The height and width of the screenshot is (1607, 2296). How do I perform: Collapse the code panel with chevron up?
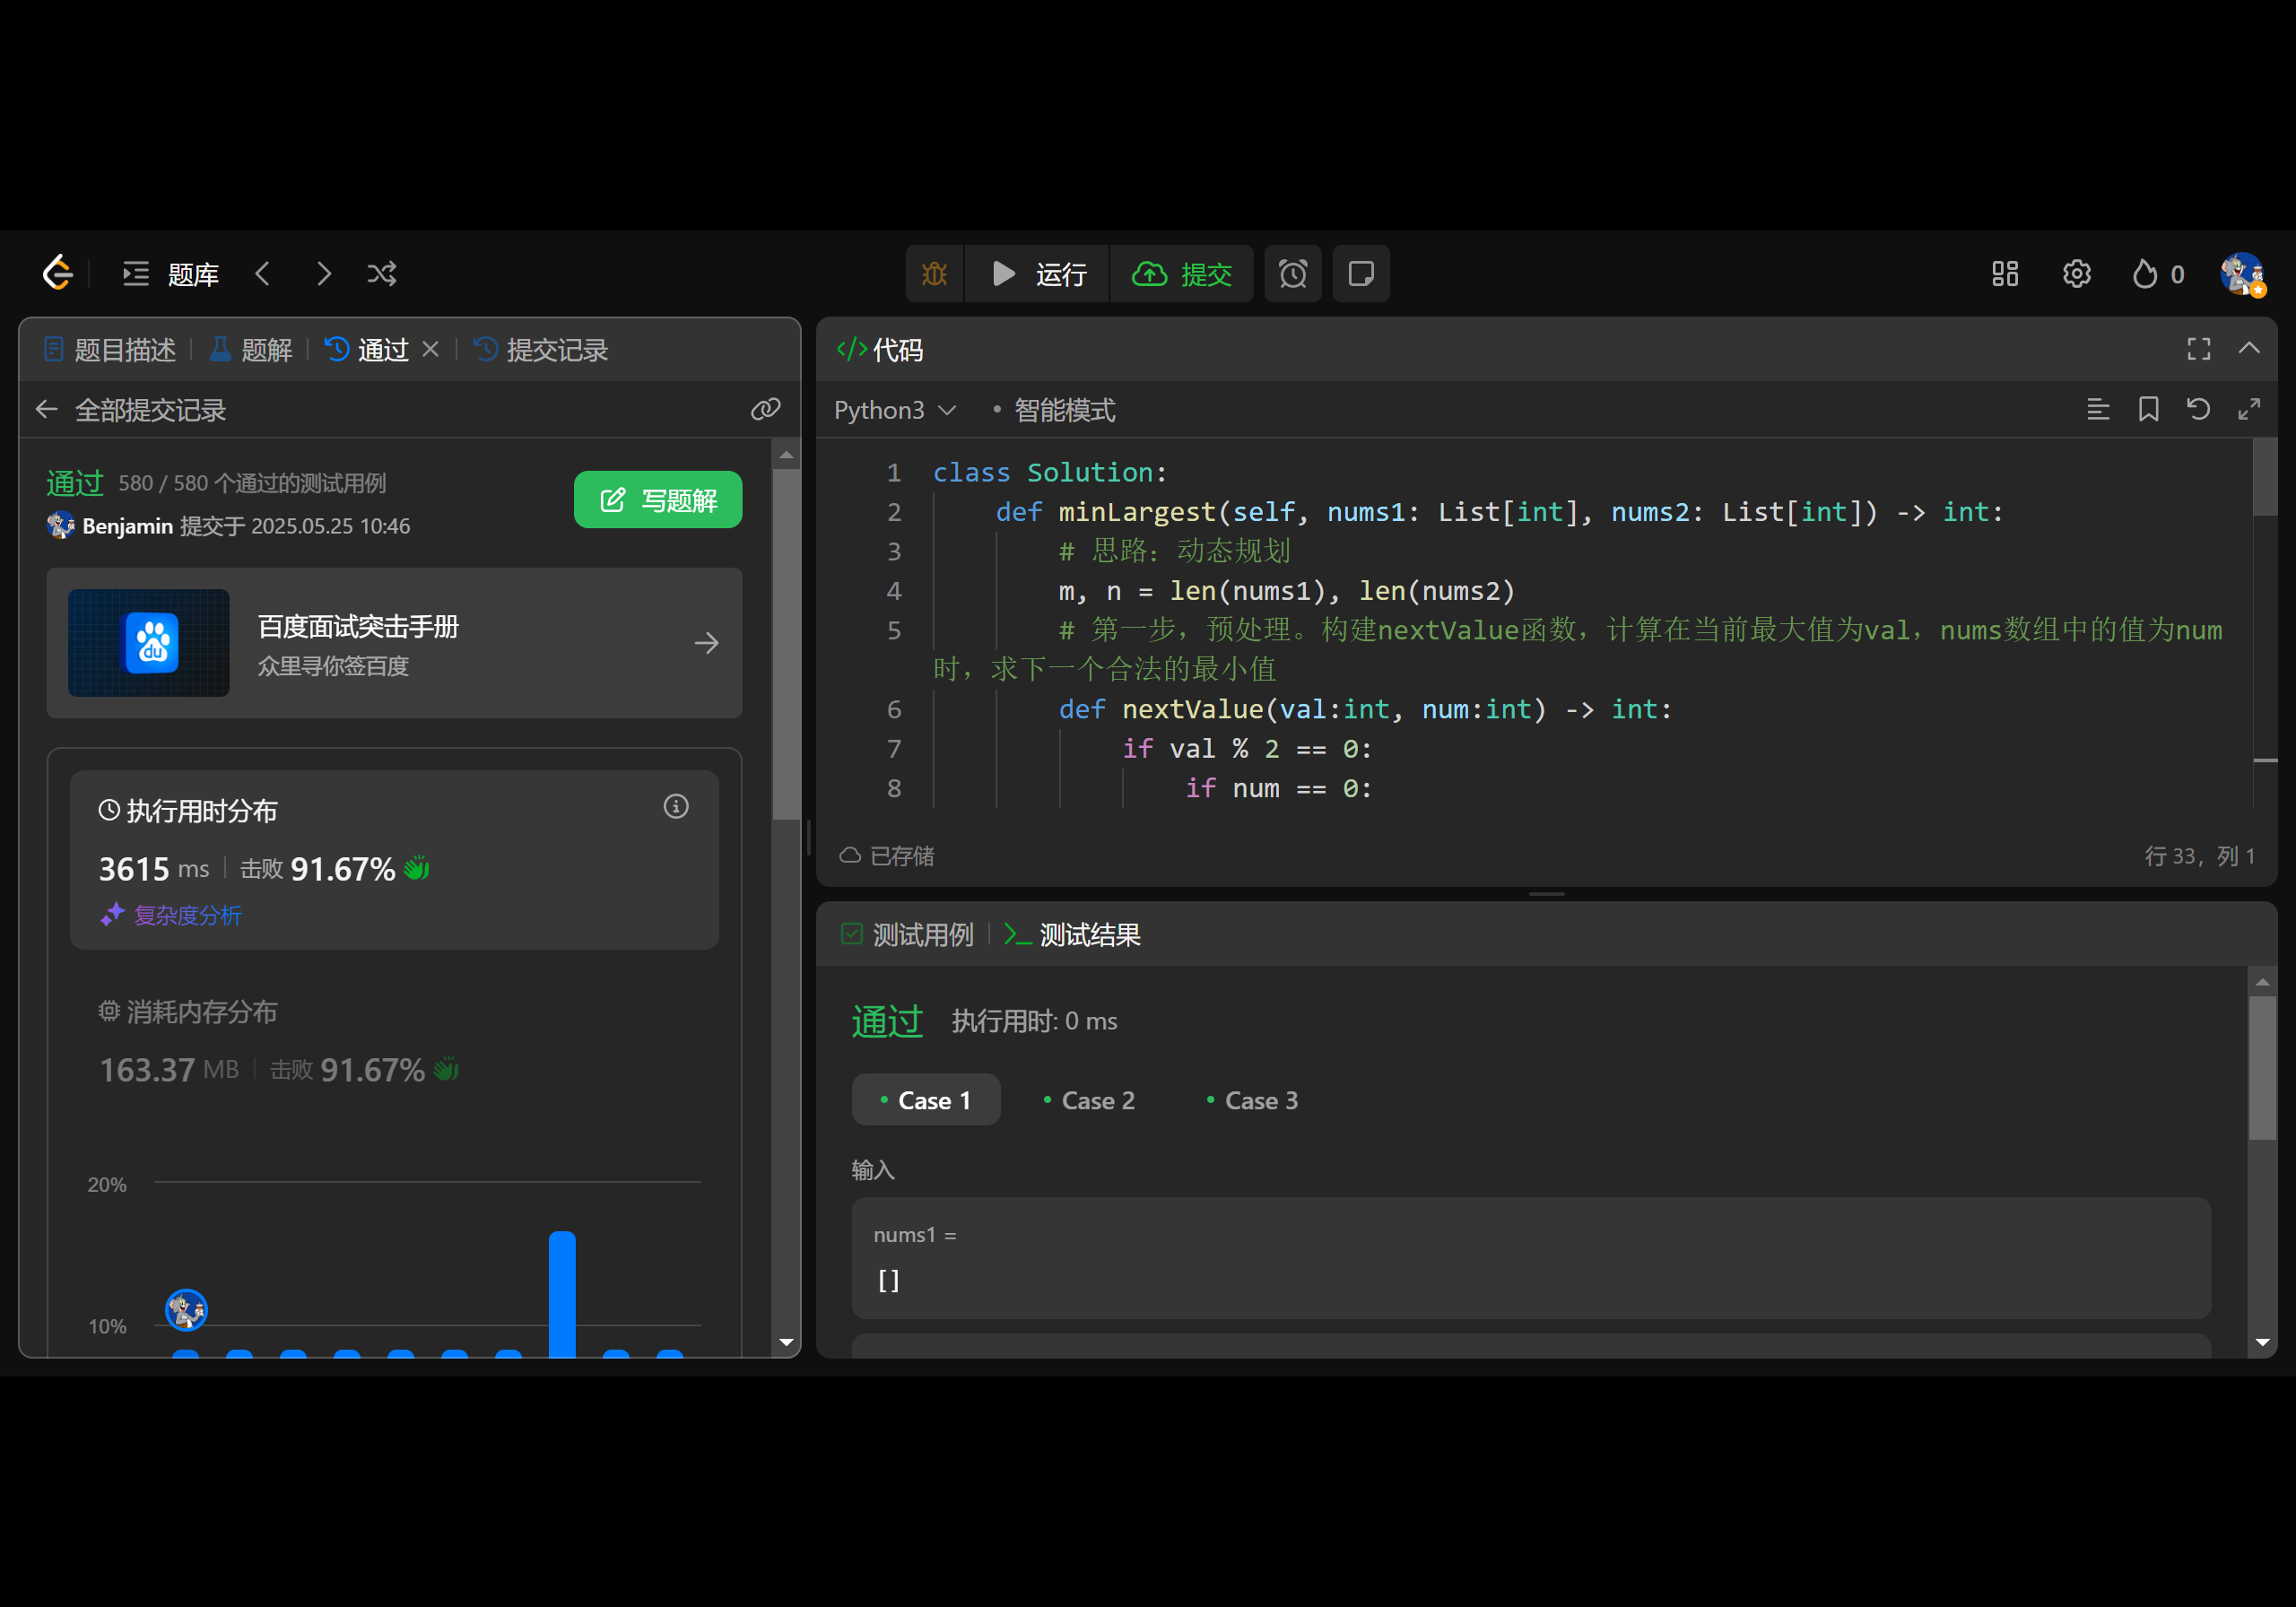2248,348
